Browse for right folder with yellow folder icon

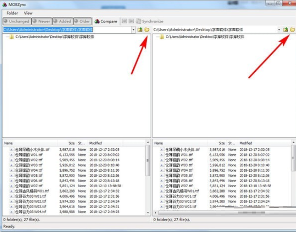[x=292, y=30]
